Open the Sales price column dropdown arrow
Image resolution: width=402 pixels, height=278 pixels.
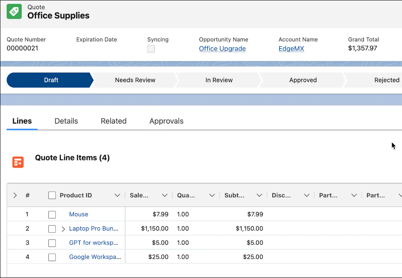165,195
